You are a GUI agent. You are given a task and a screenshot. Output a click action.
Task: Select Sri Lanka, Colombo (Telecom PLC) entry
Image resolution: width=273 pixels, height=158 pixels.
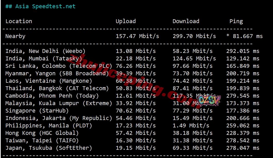(x=59, y=66)
